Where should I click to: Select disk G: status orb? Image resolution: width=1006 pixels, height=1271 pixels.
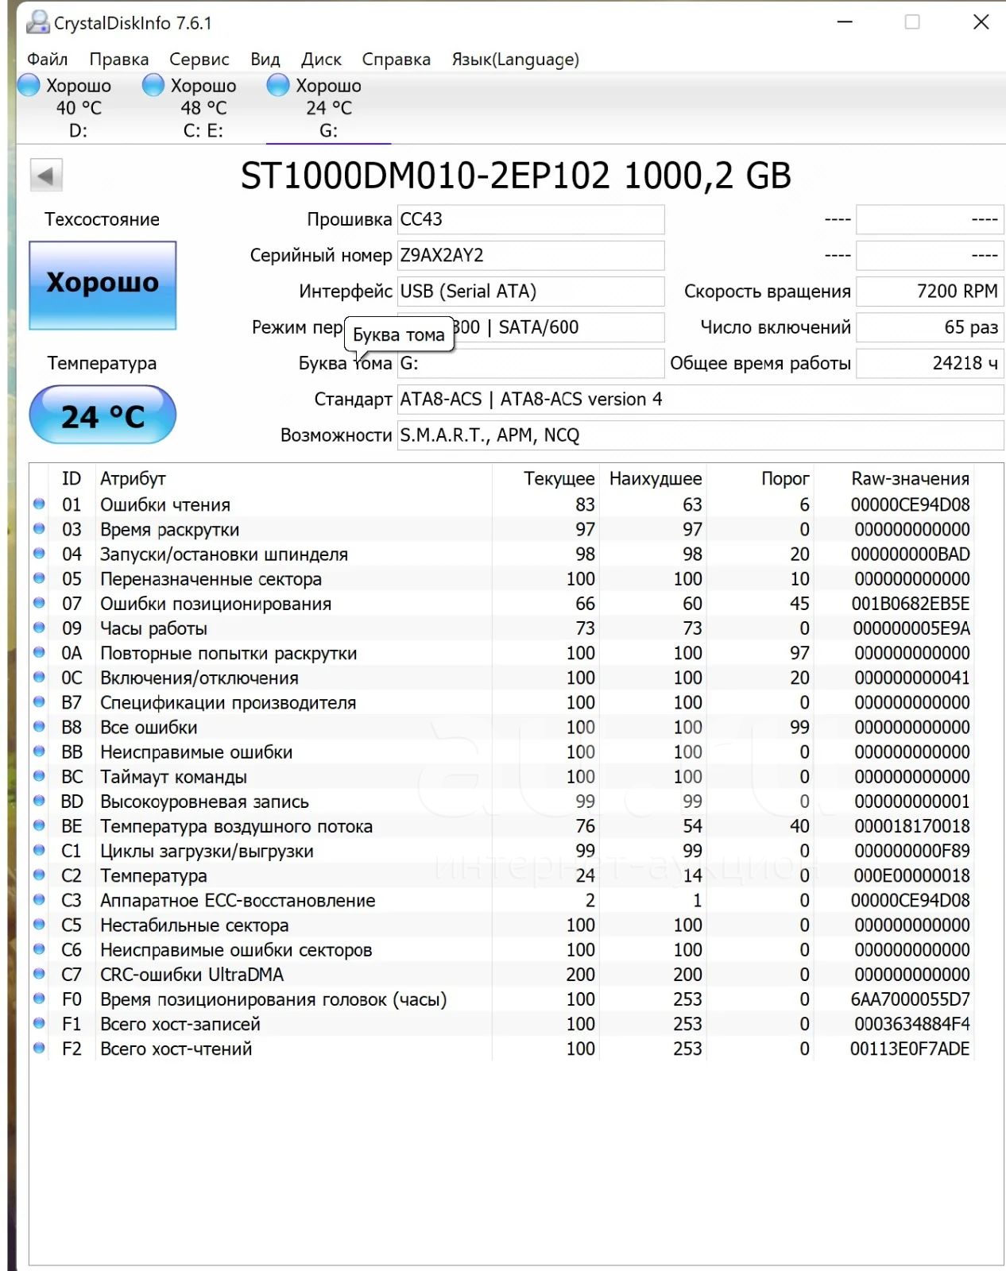tap(278, 85)
